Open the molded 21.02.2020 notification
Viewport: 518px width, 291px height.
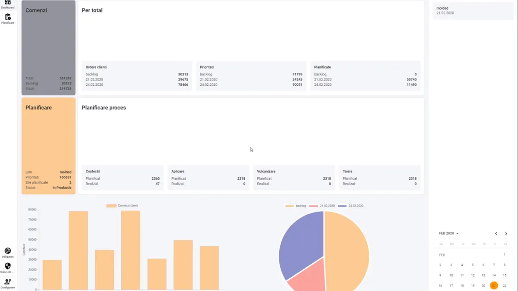tap(473, 10)
